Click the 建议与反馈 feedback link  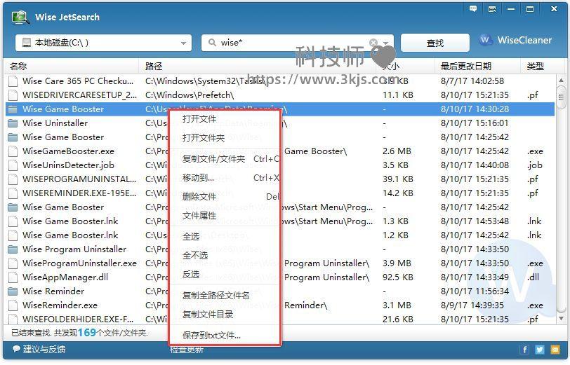[39, 350]
